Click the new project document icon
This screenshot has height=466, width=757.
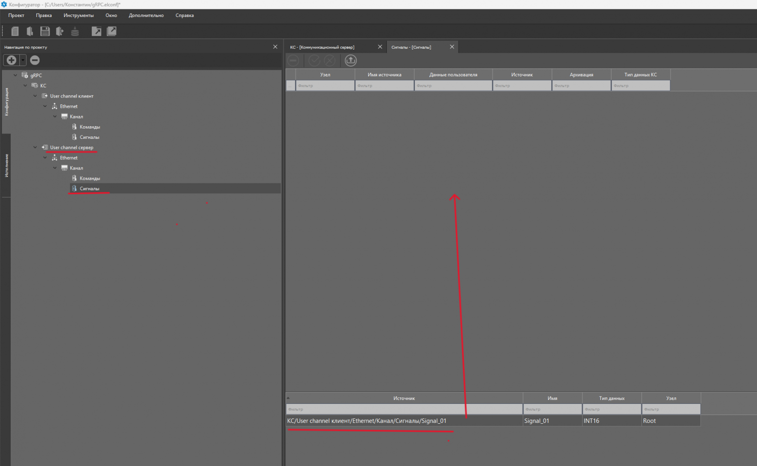click(15, 32)
